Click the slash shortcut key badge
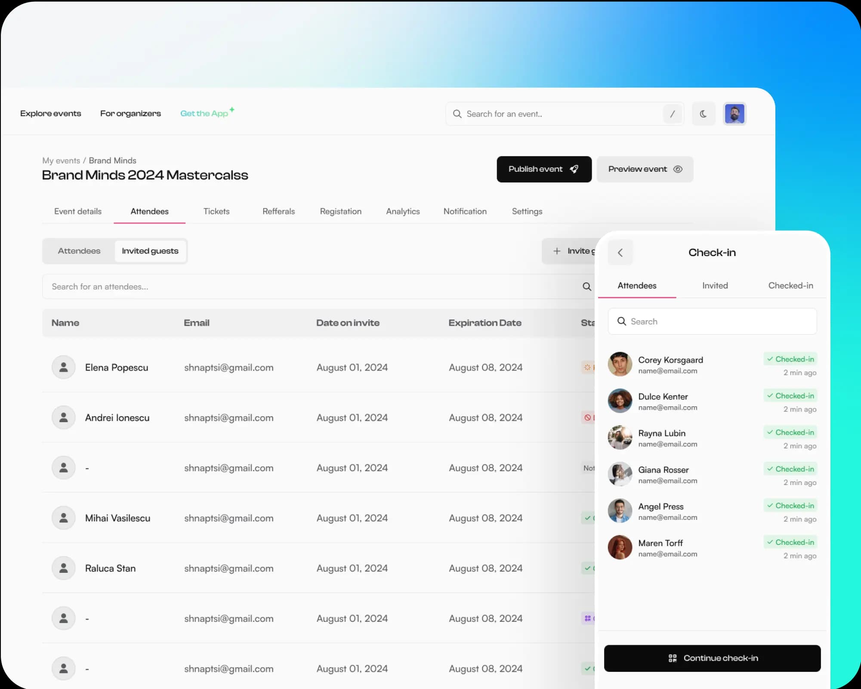Screen dimensions: 861x689 click(672, 114)
